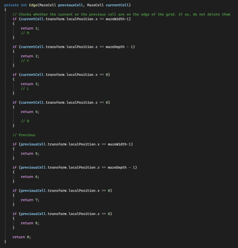
Task: Click the method name "Edge"
Action: click(x=33, y=5)
